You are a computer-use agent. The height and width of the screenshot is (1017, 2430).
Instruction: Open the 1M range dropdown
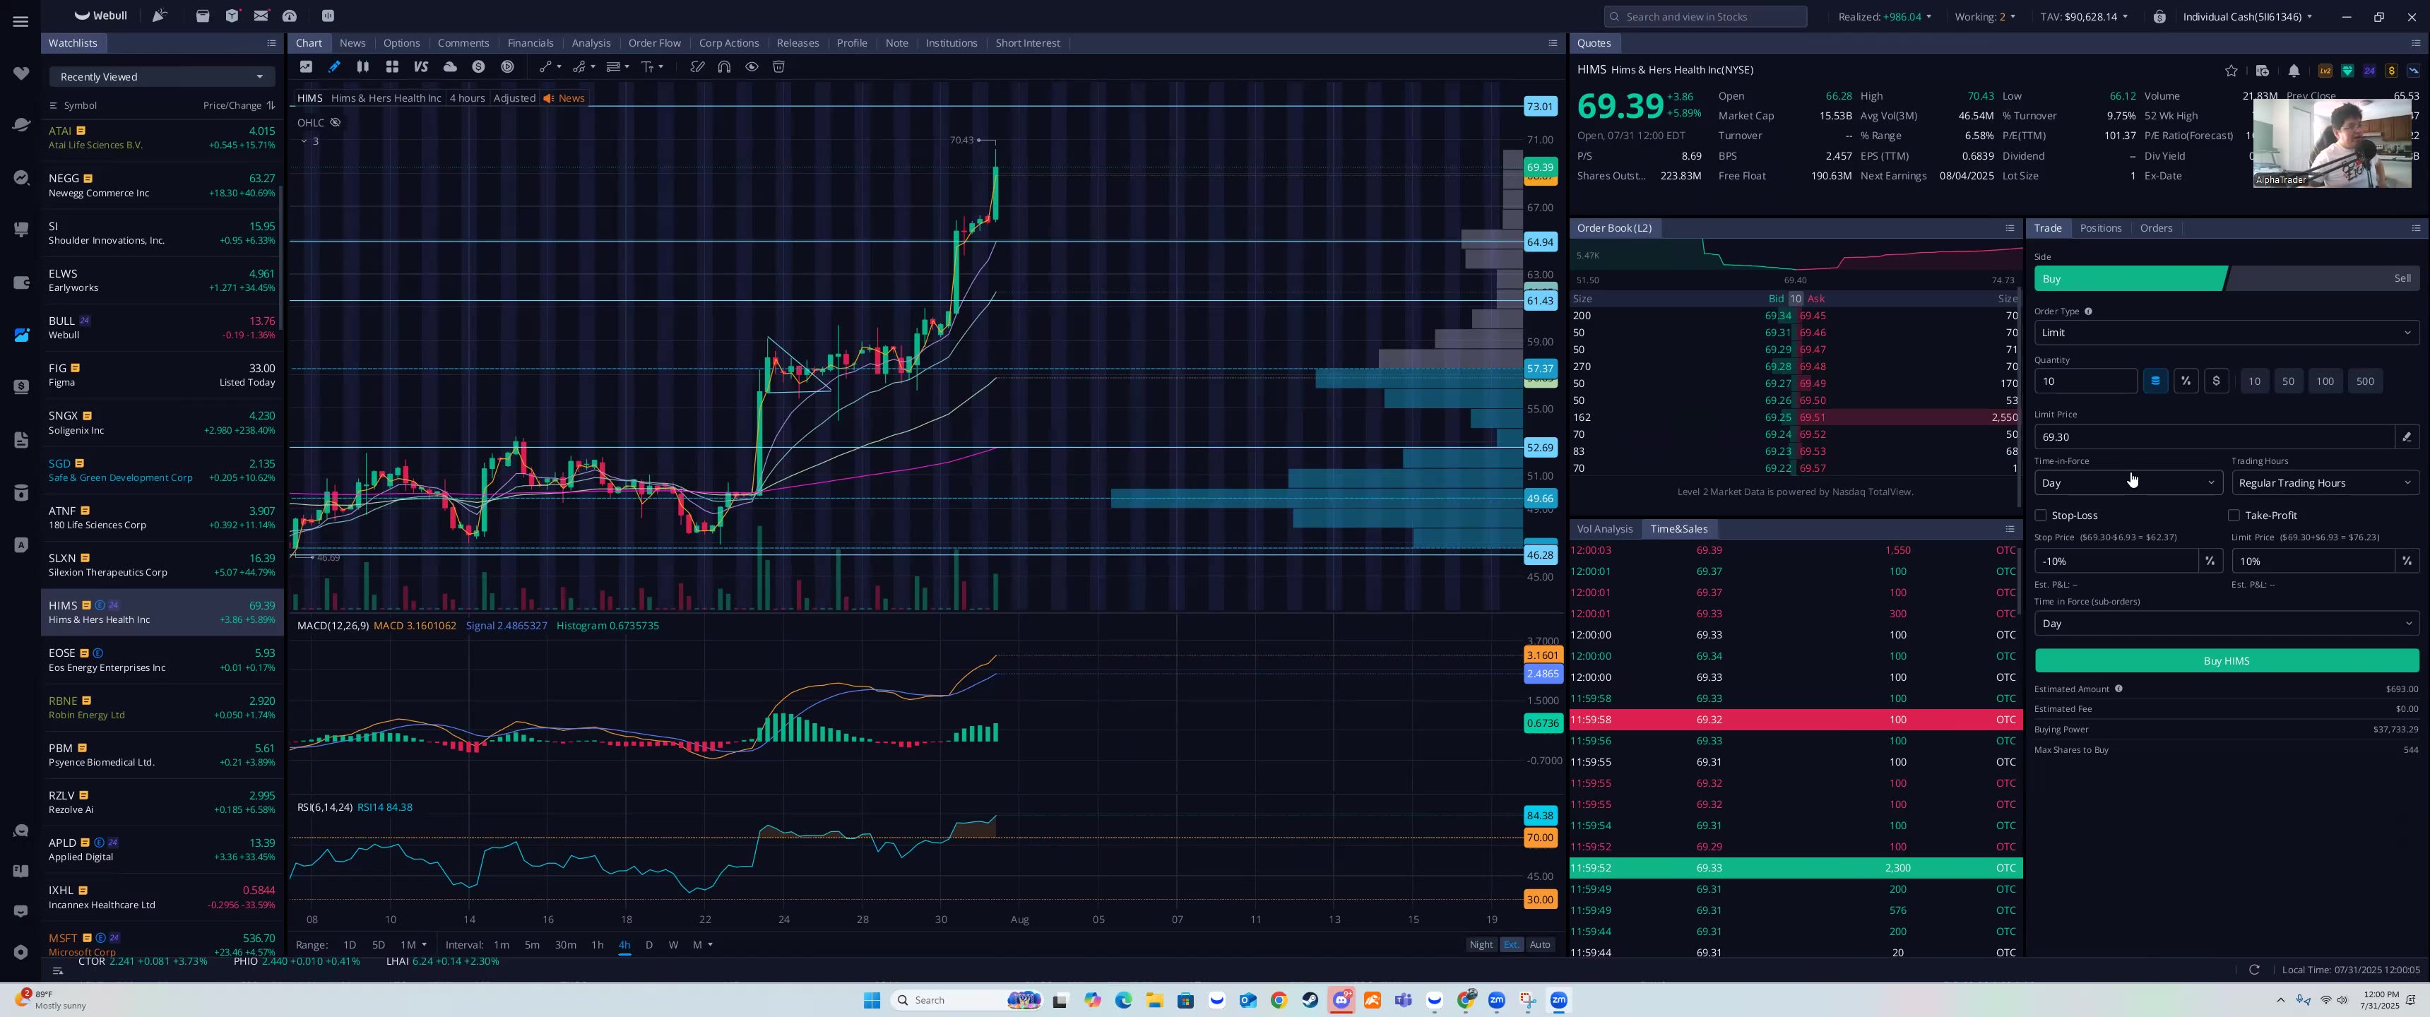pos(413,944)
